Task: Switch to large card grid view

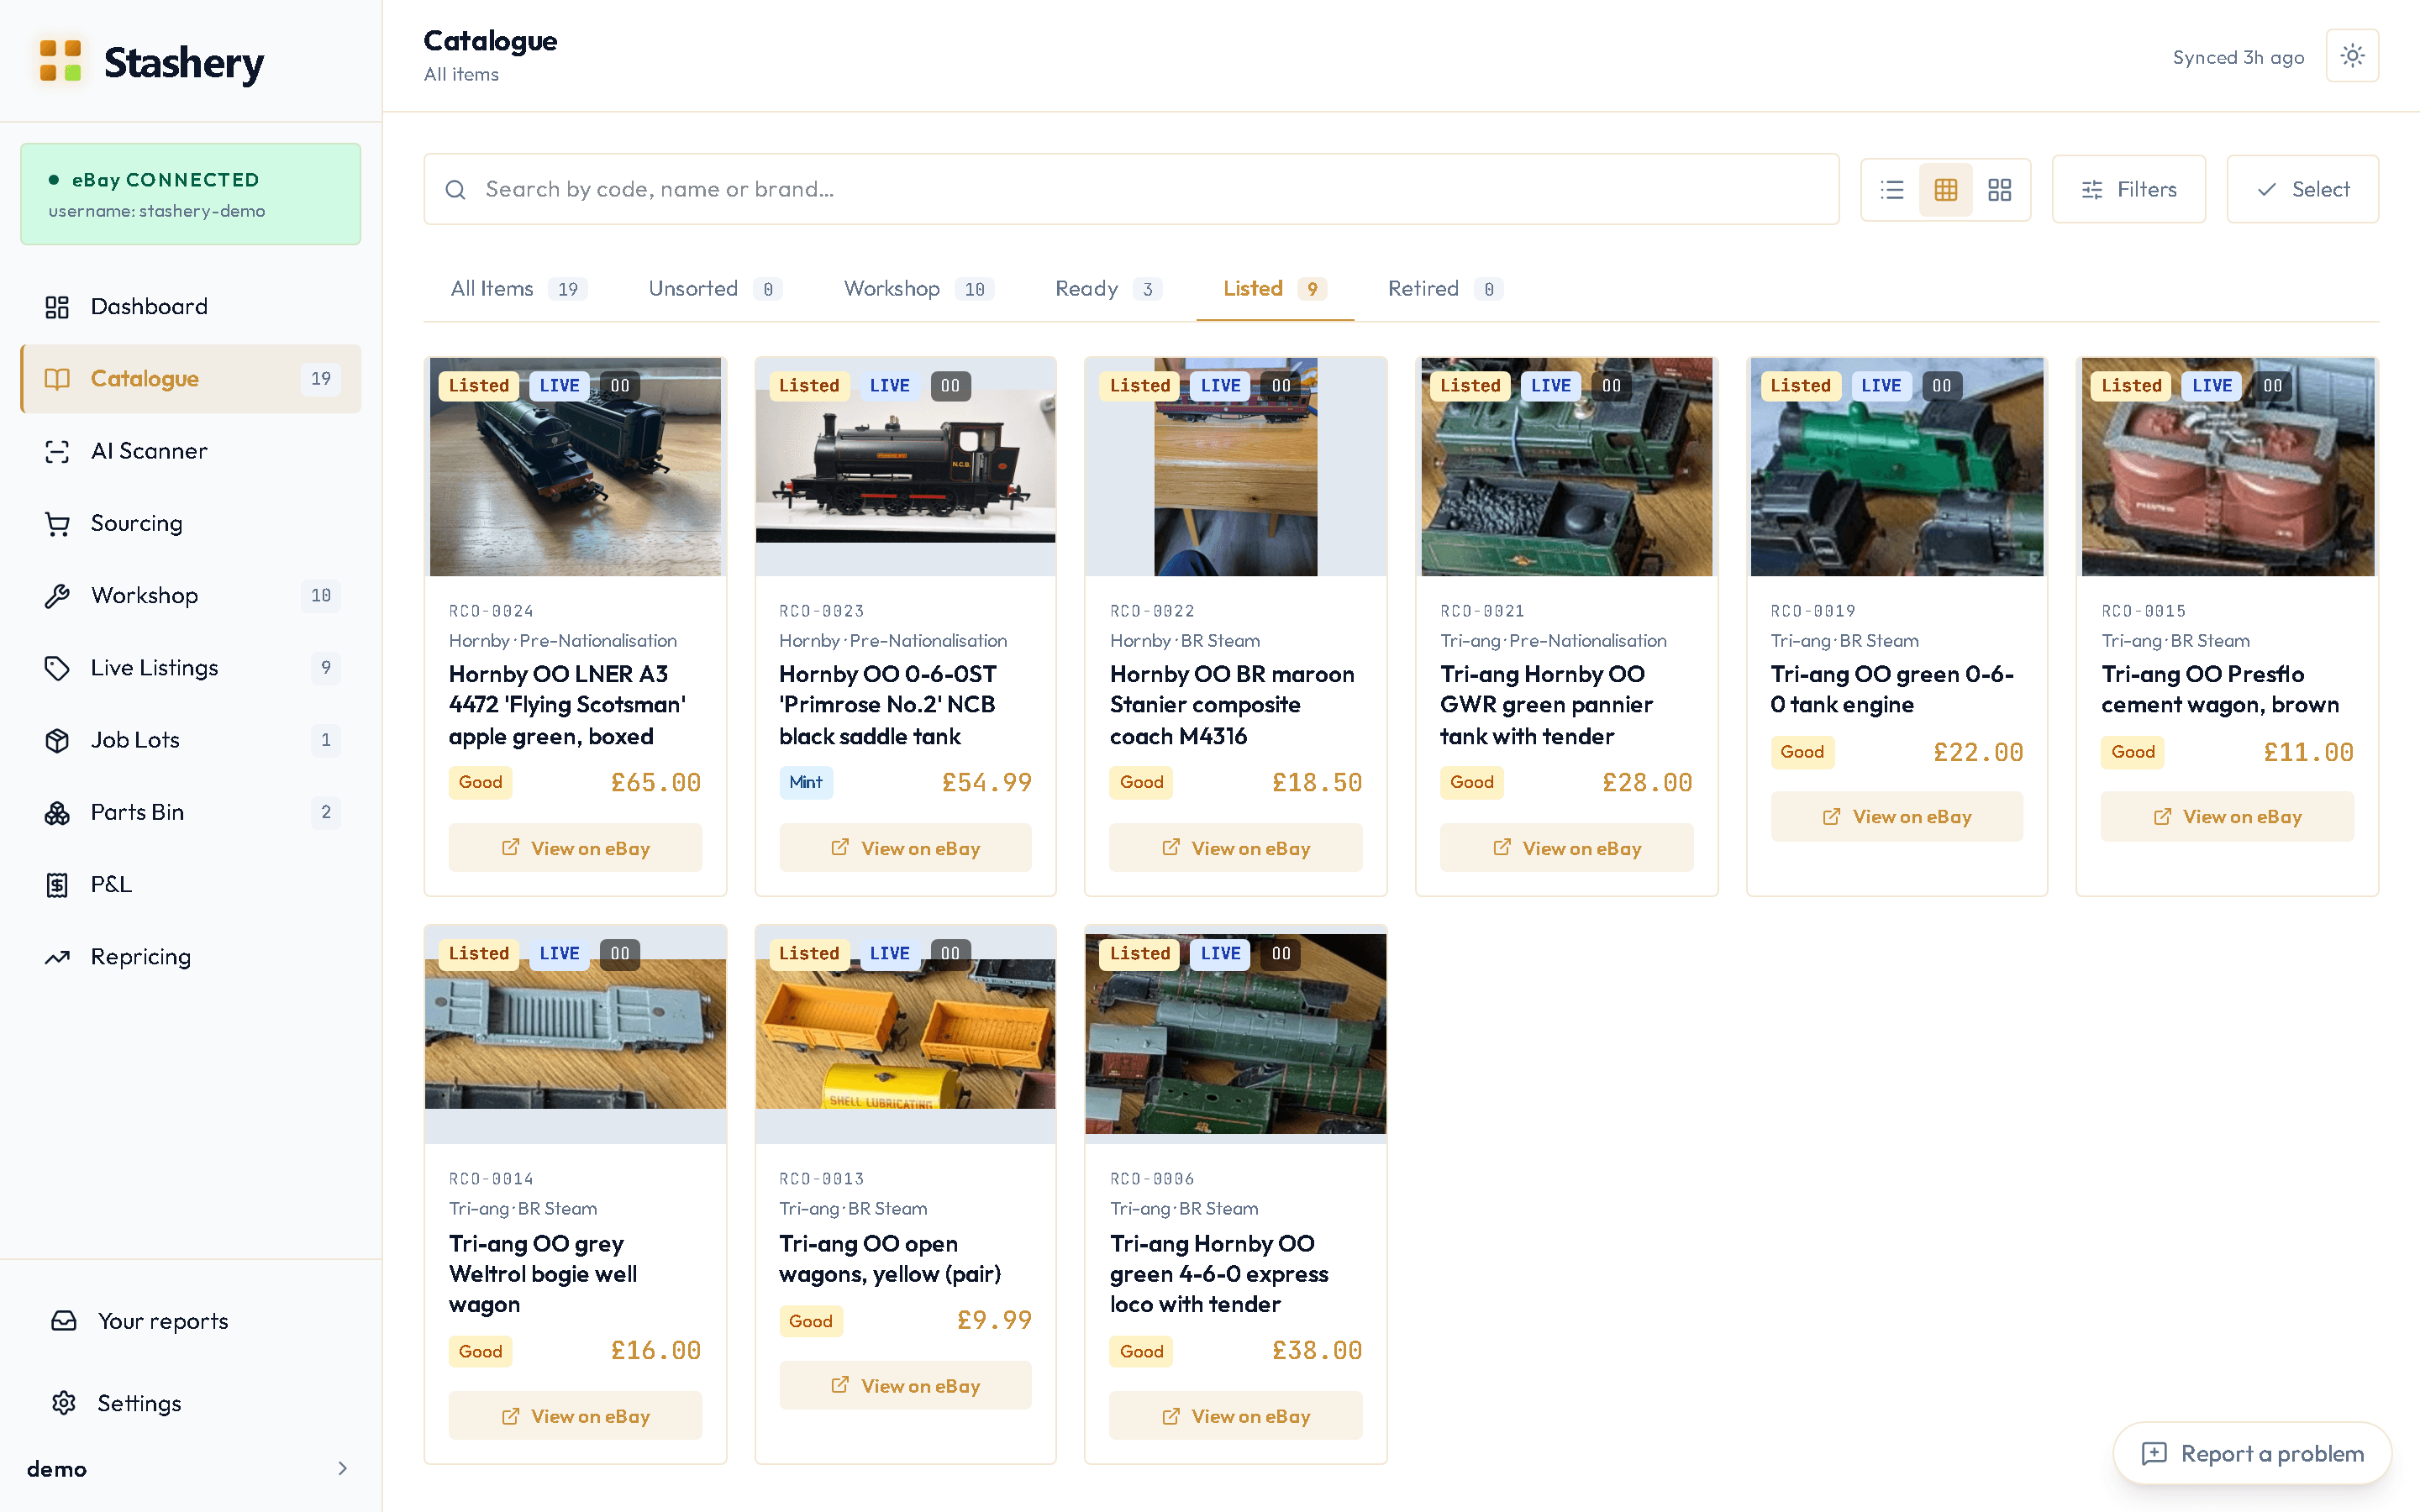Action: [2000, 190]
